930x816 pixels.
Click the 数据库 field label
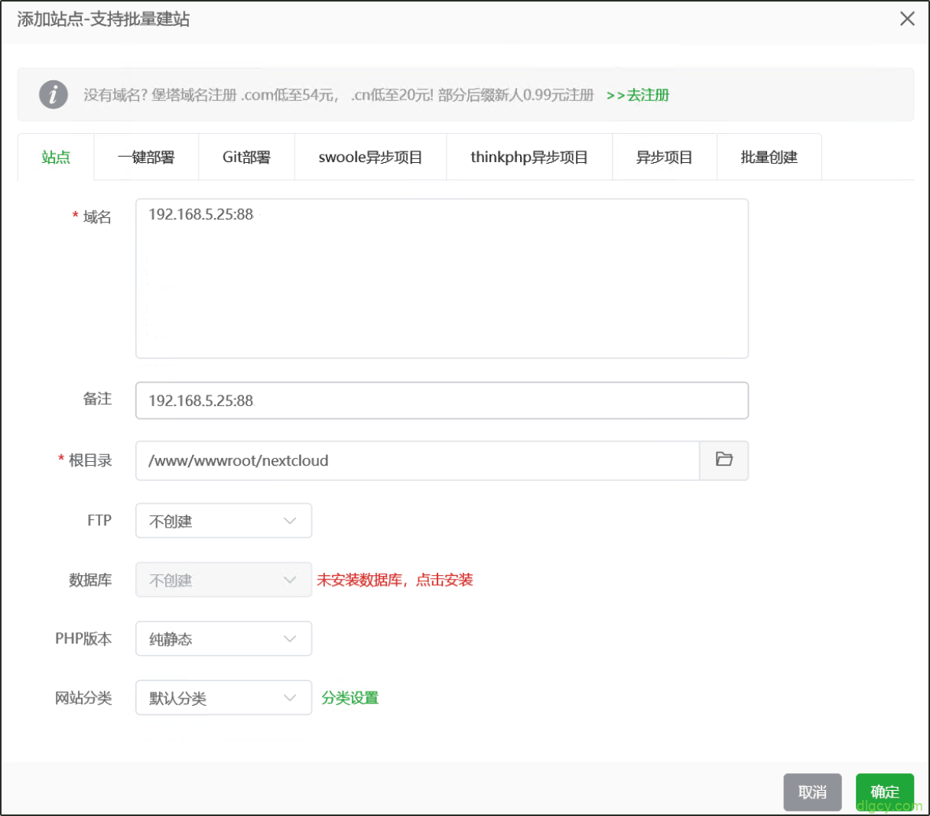click(x=90, y=580)
